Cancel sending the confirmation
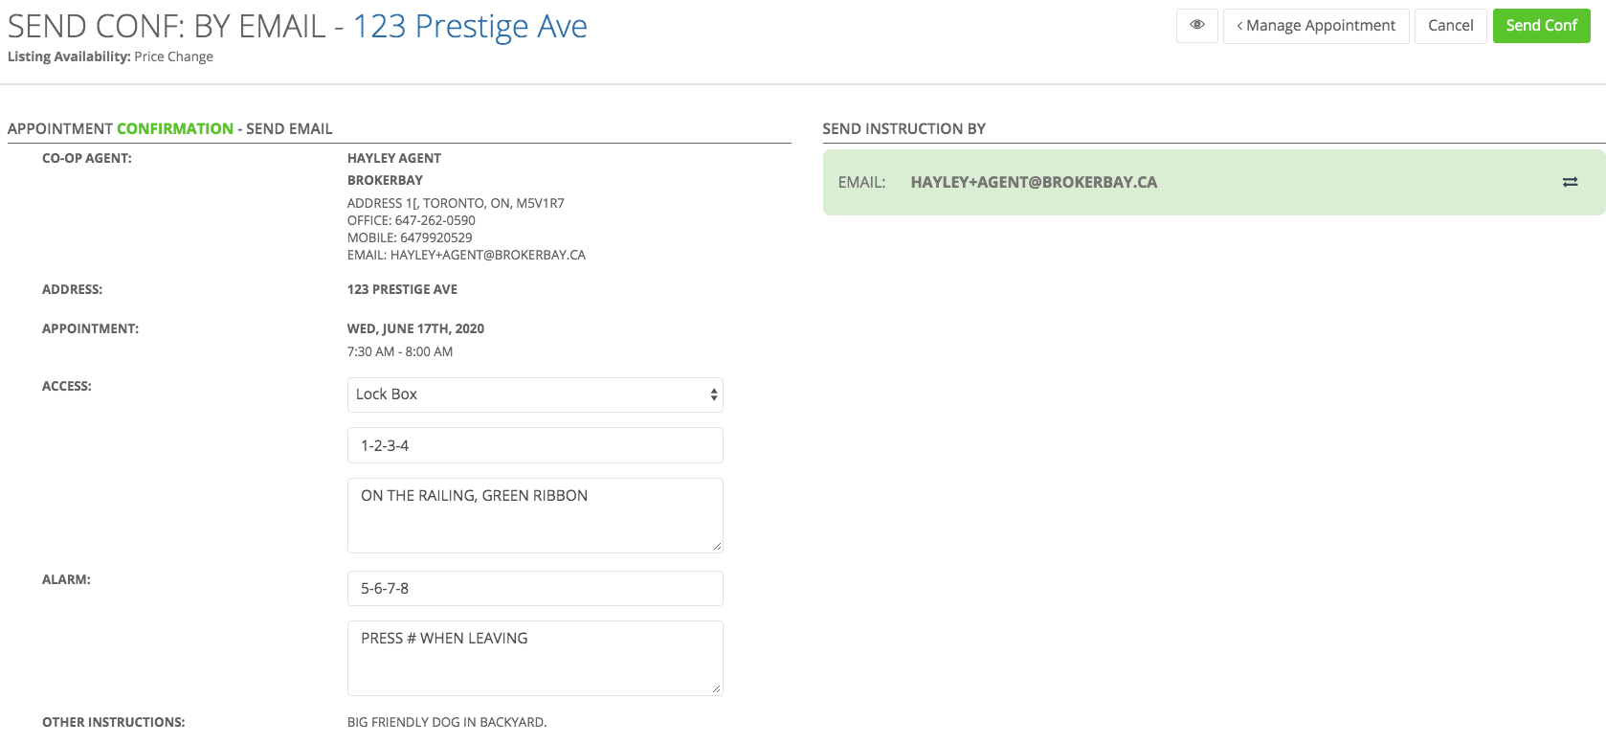The width and height of the screenshot is (1606, 744). 1450,26
